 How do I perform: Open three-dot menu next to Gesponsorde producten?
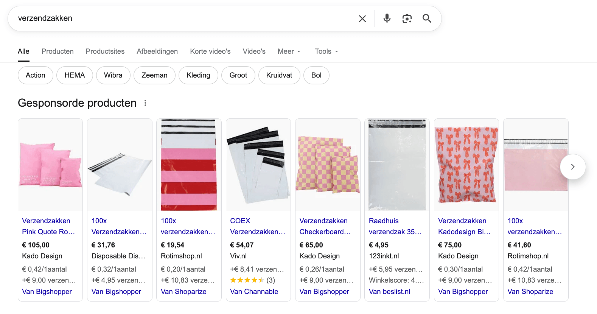pos(145,103)
